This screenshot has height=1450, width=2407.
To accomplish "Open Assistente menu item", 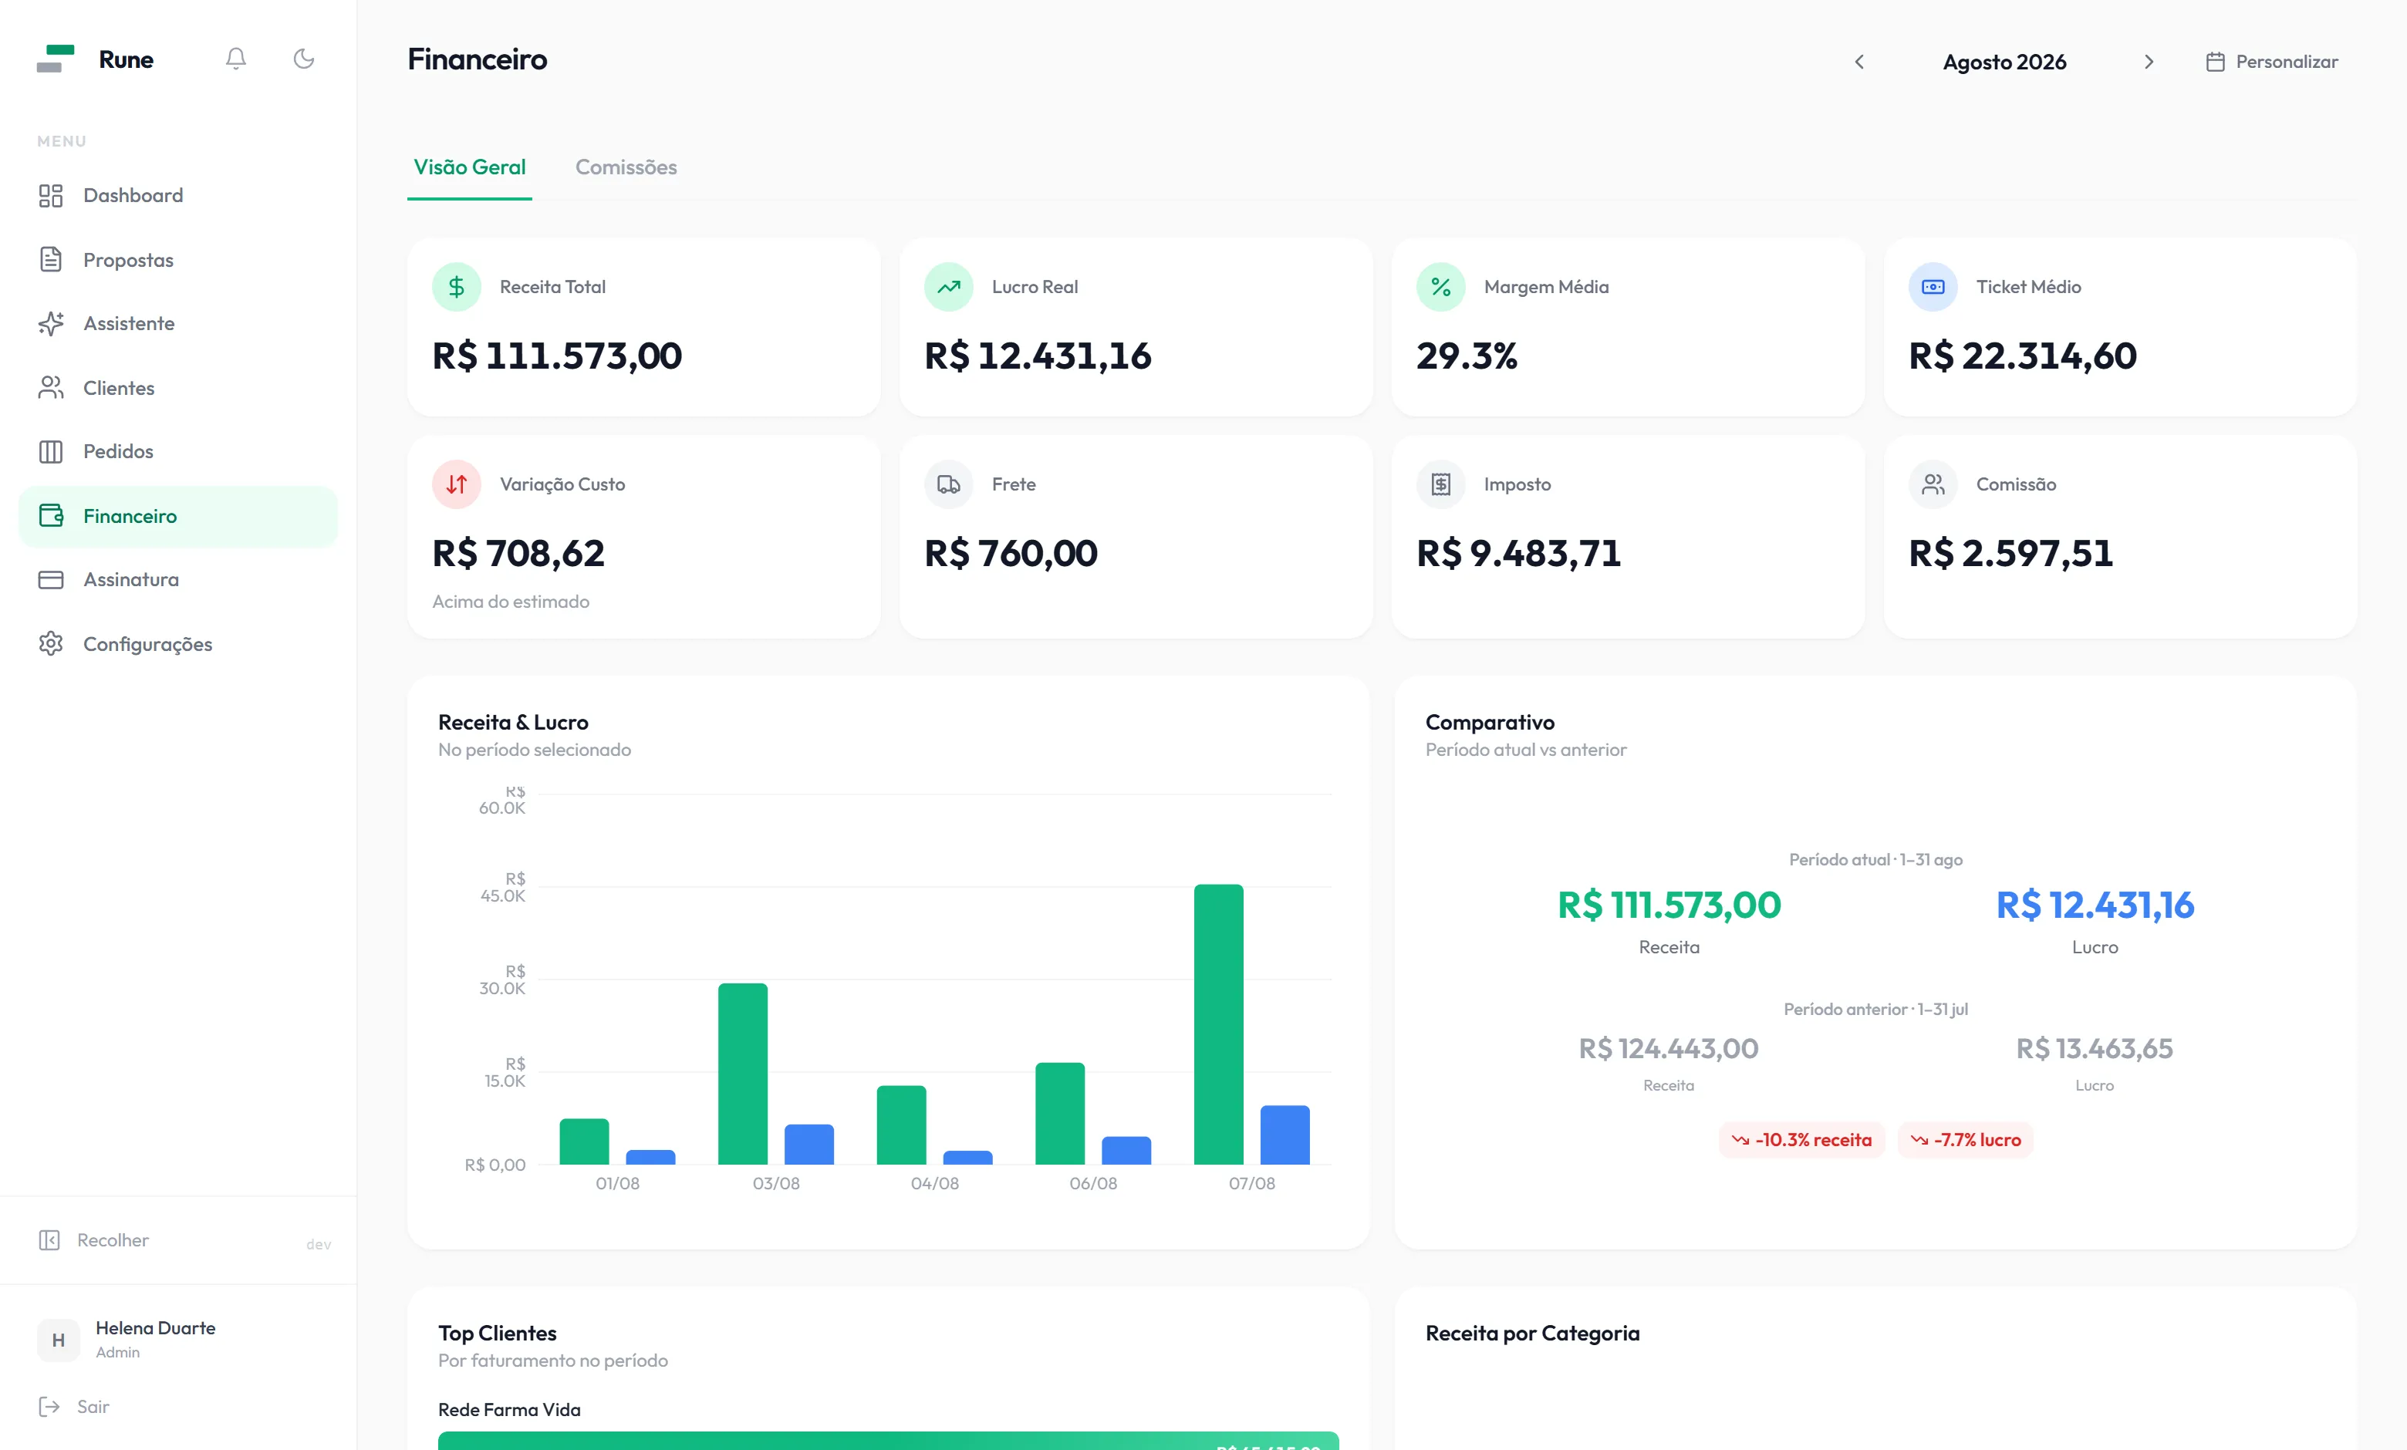I will pos(177,323).
